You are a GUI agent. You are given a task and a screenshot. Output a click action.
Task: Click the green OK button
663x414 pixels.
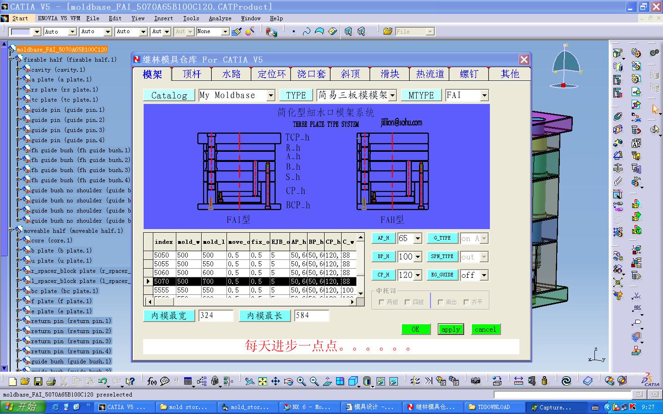[x=415, y=329]
